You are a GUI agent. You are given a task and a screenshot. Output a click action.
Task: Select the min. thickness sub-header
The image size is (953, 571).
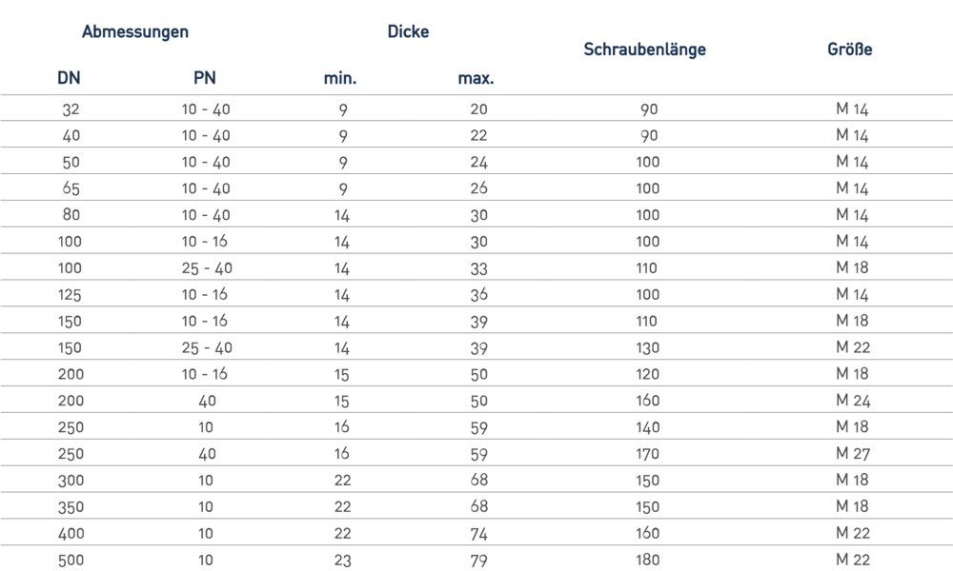point(340,78)
